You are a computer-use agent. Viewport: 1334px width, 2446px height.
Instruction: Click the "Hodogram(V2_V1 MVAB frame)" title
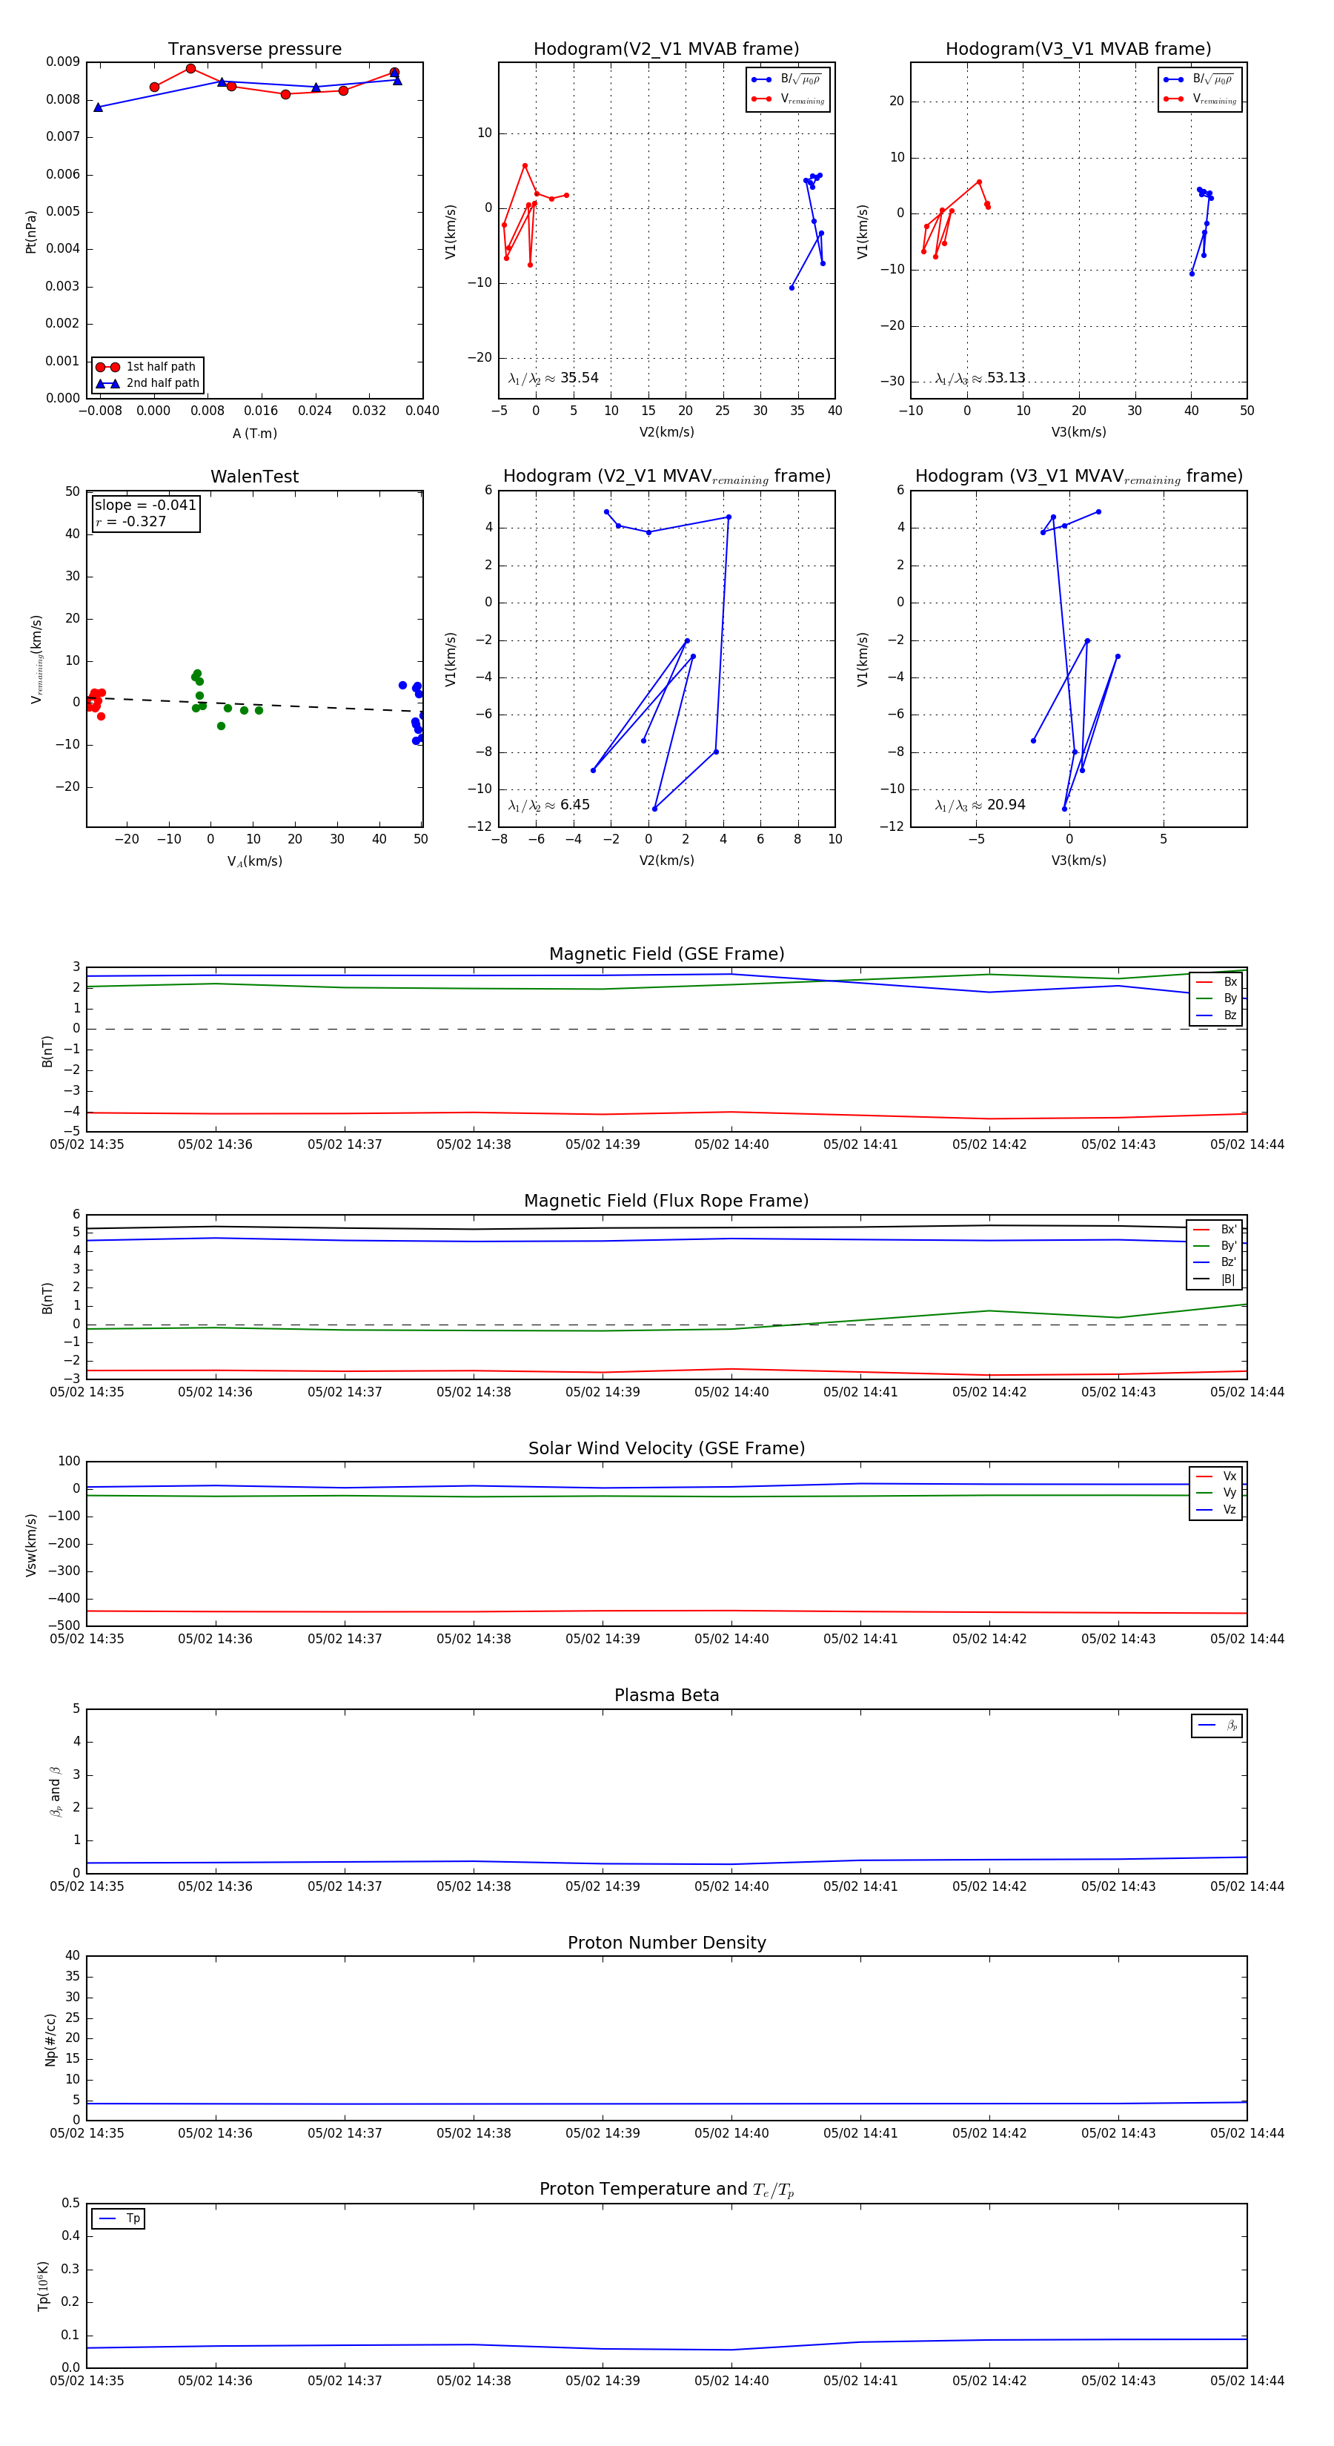pyautogui.click(x=666, y=50)
